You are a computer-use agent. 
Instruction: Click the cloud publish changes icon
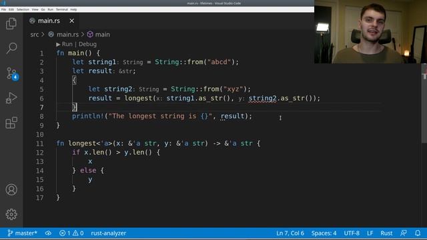coord(48,233)
